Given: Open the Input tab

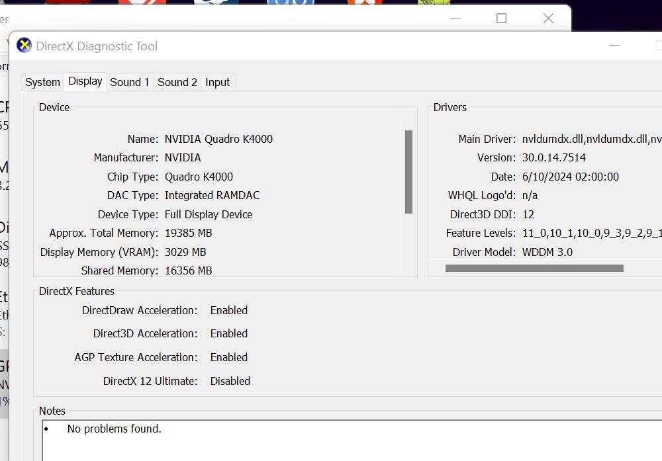Looking at the screenshot, I should tap(217, 82).
